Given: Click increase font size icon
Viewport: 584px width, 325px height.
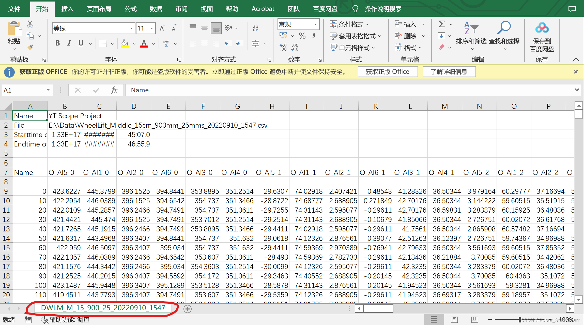Looking at the screenshot, I should [162, 28].
